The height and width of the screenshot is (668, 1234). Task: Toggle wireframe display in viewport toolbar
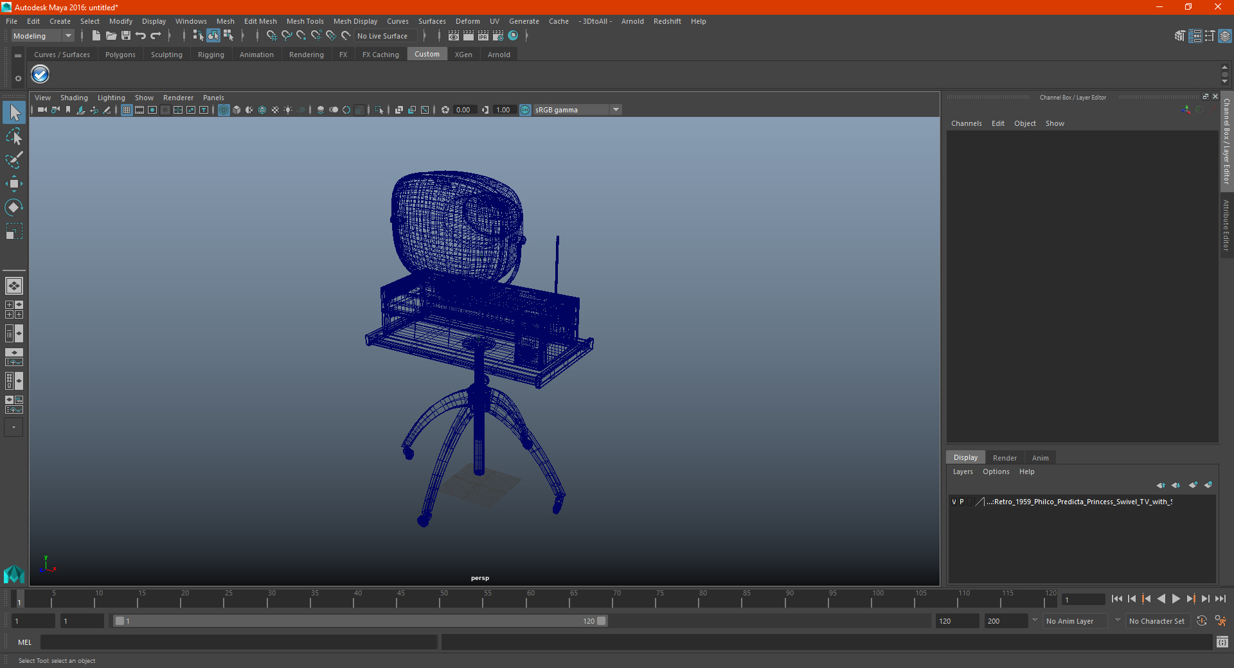[x=224, y=110]
